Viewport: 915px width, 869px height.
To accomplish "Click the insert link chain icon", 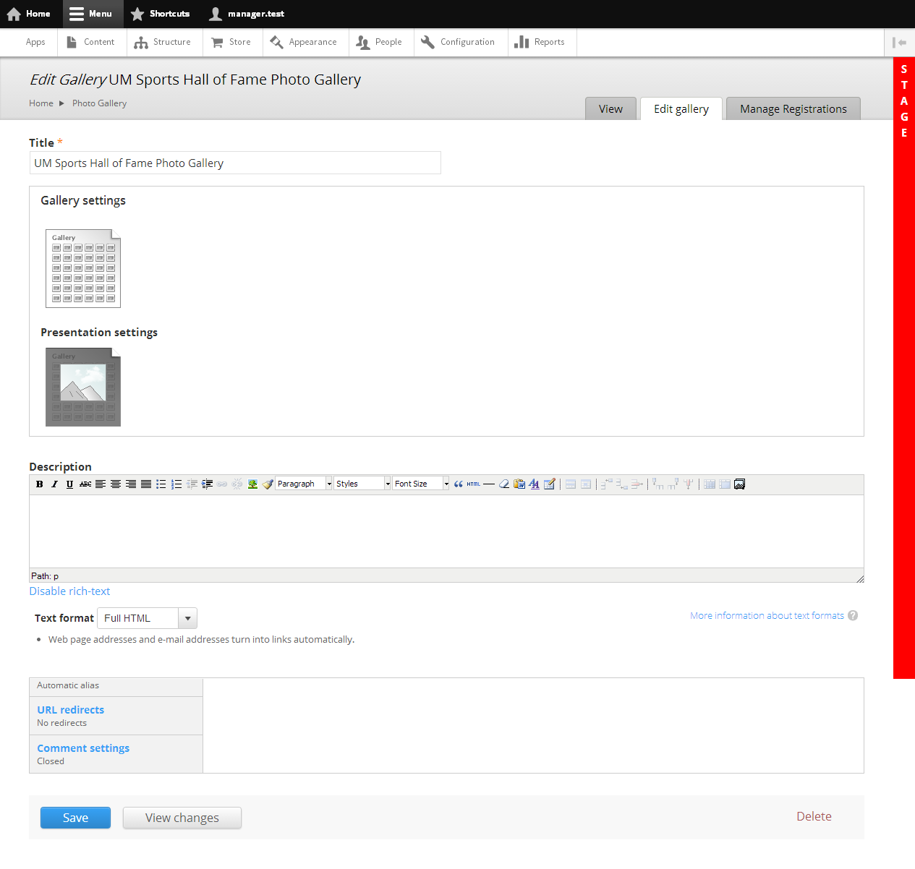I will point(222,484).
